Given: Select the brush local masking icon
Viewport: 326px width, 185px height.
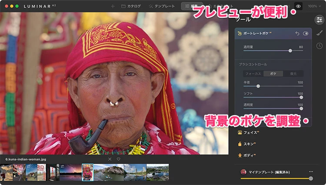Looking at the screenshot, I should pos(319,33).
